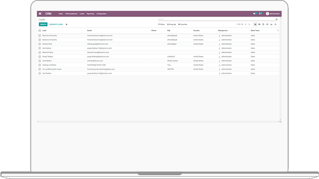Screen dimensions: 319x179
Task: Sort by the Email column header
Action: pos(89,31)
